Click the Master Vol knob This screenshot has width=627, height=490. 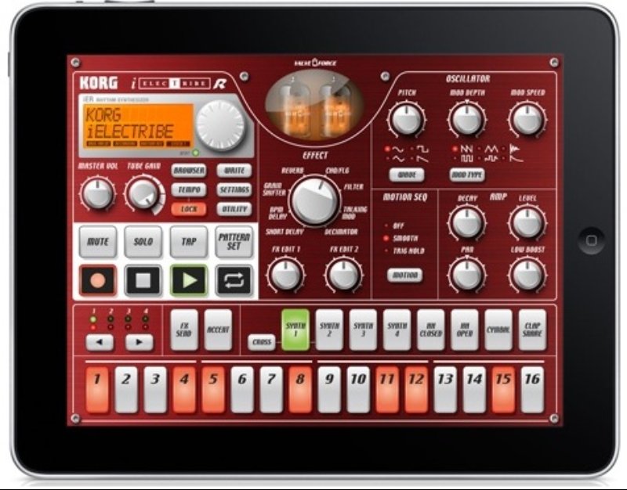coord(97,193)
